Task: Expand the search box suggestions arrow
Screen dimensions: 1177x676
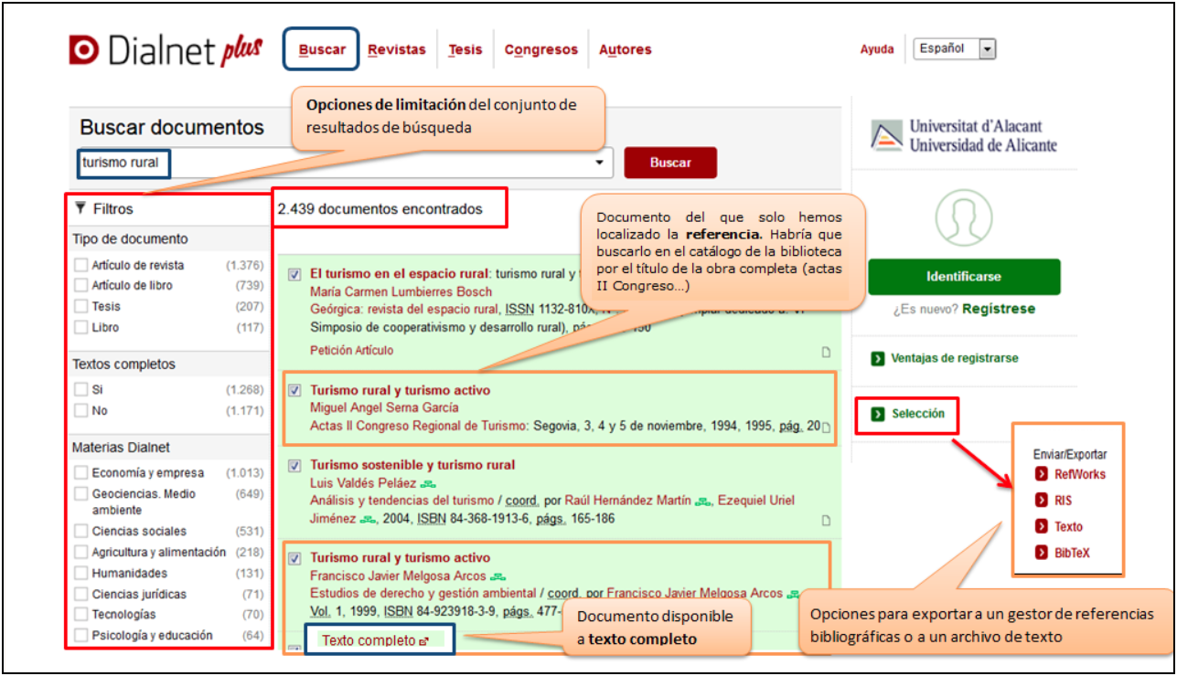Action: [600, 163]
